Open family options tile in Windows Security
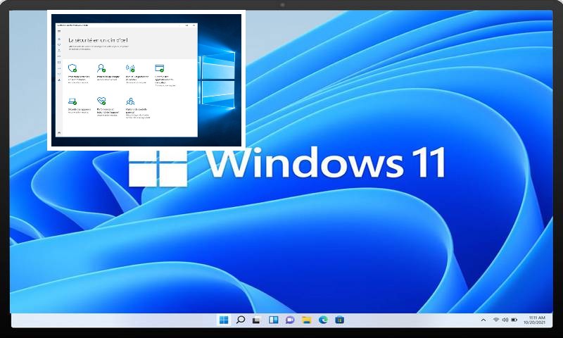The width and height of the screenshot is (563, 338). (137, 108)
